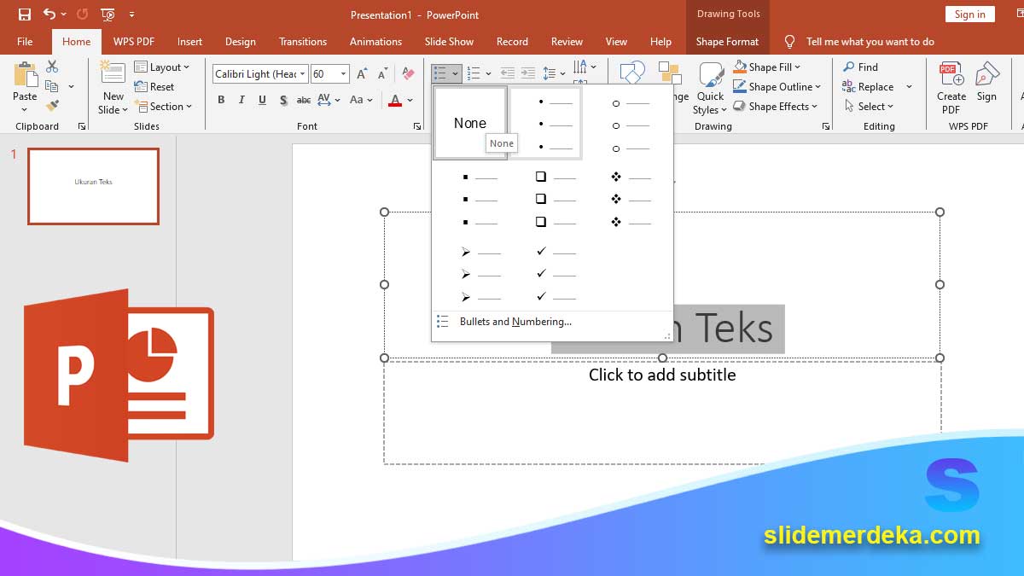Click the Redo icon in the title bar
Image resolution: width=1024 pixels, height=576 pixels.
pyautogui.click(x=82, y=15)
